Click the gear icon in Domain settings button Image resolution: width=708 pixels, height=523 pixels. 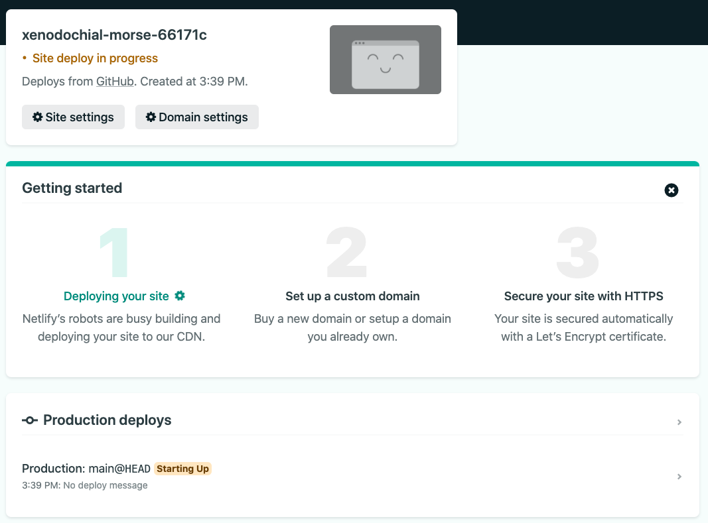tap(151, 117)
